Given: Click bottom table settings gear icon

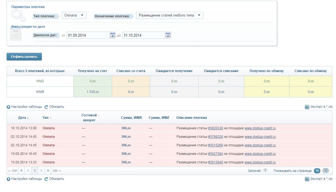Looking at the screenshot, I should click(9, 179).
